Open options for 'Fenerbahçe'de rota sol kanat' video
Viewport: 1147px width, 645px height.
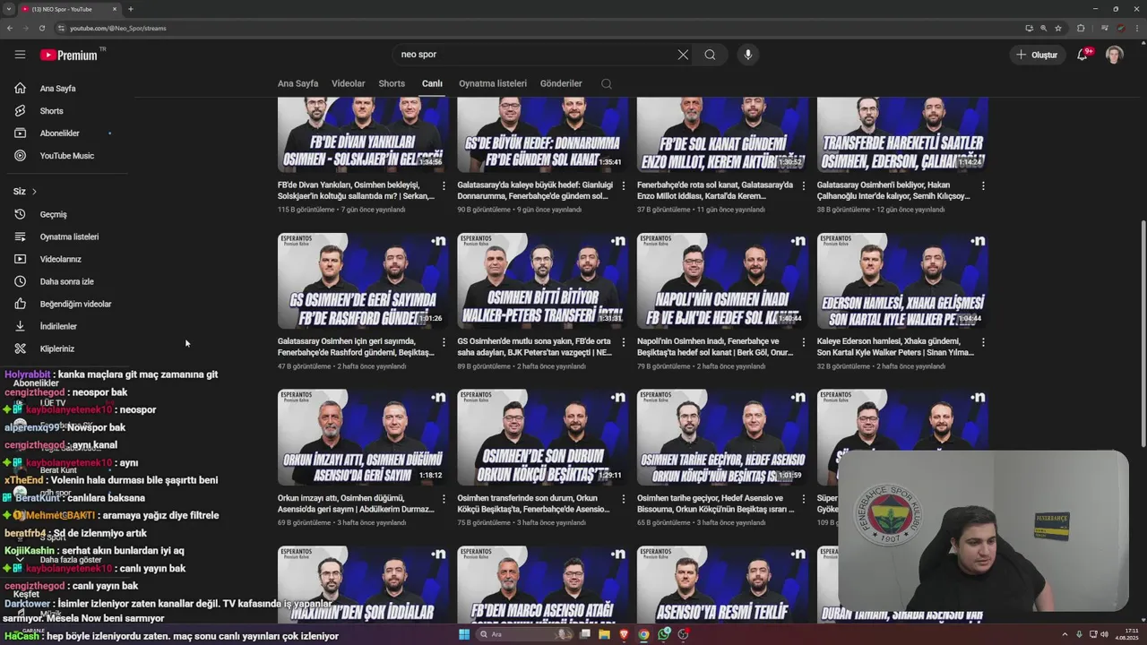click(x=803, y=186)
